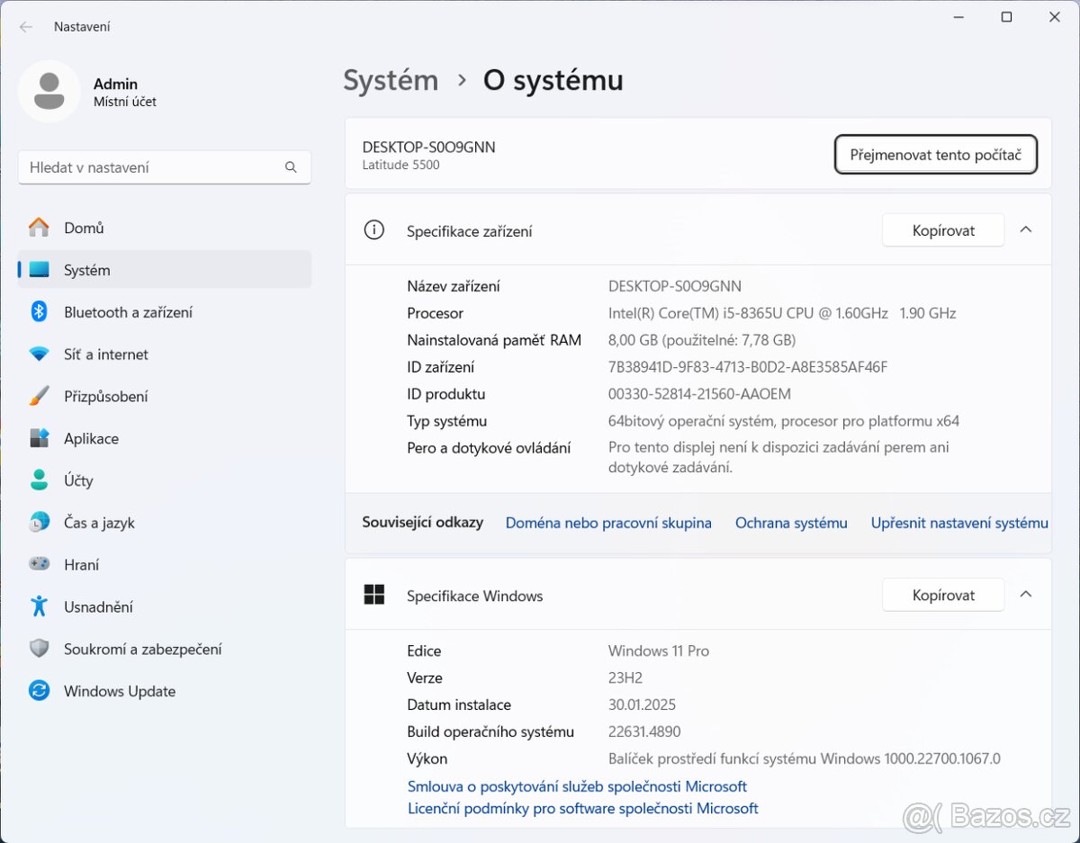
Task: Click the Přizpůsobení paintbrush icon
Action: point(39,396)
